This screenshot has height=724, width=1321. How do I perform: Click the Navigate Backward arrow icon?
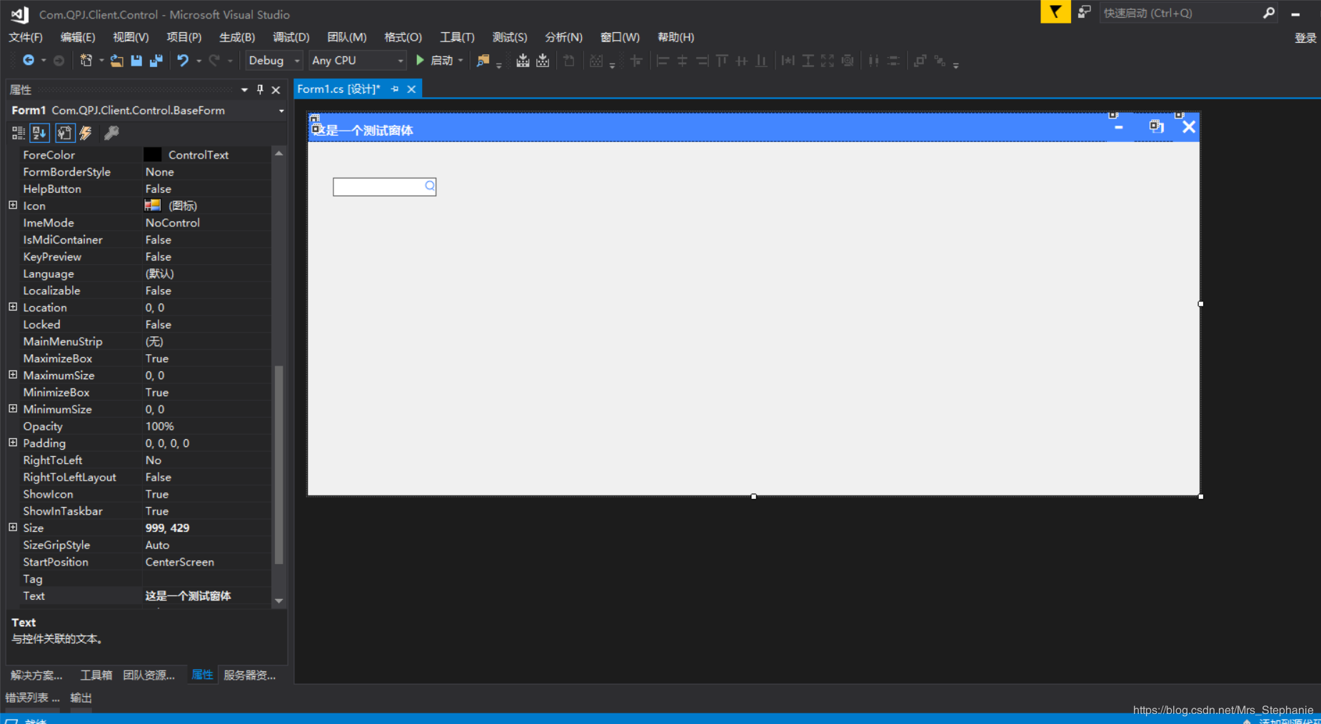tap(29, 61)
